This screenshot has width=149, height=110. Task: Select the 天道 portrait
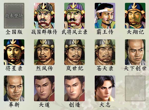44,88
